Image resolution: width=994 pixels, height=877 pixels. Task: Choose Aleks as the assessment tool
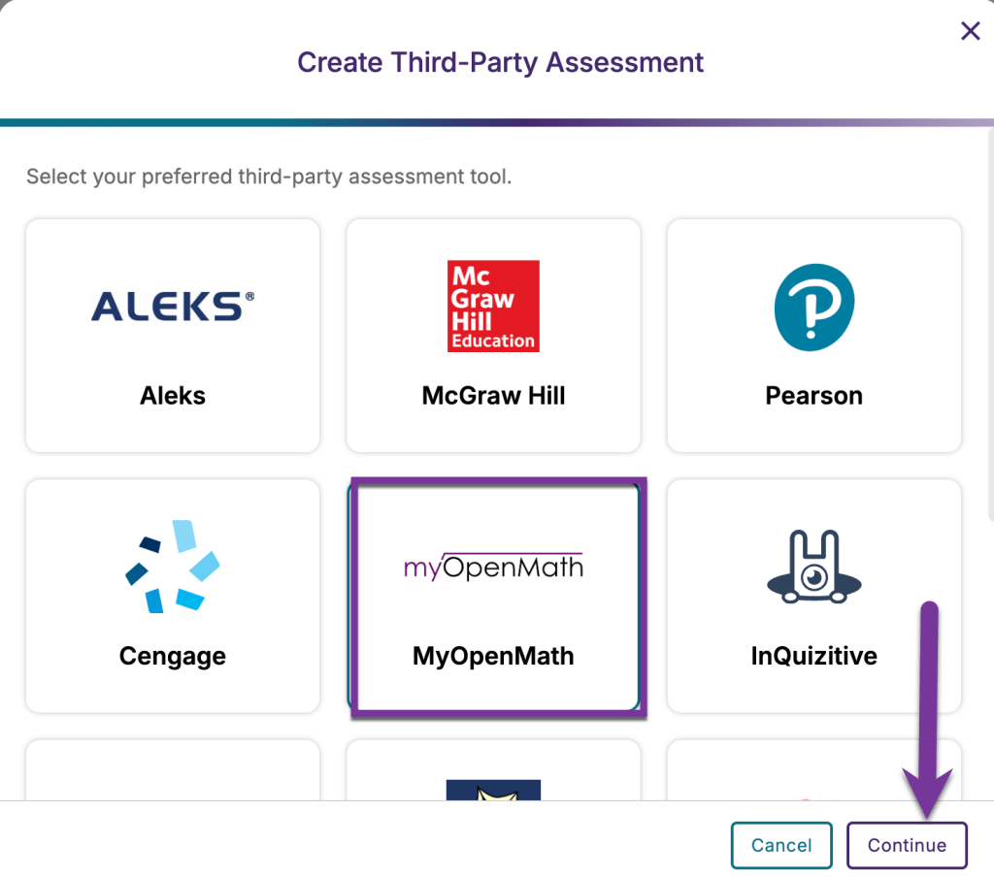[x=172, y=336]
